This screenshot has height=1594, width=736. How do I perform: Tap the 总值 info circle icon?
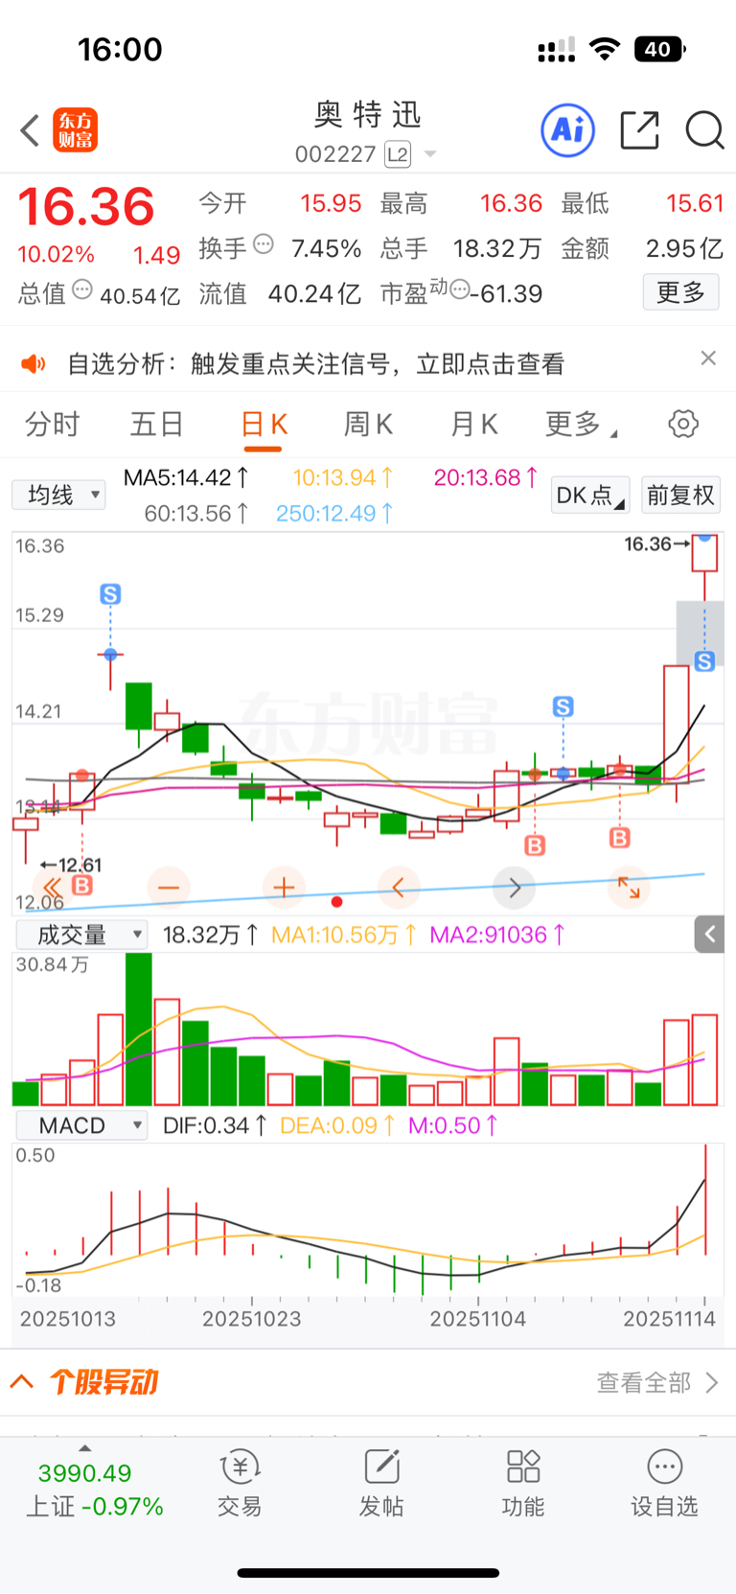tap(82, 289)
